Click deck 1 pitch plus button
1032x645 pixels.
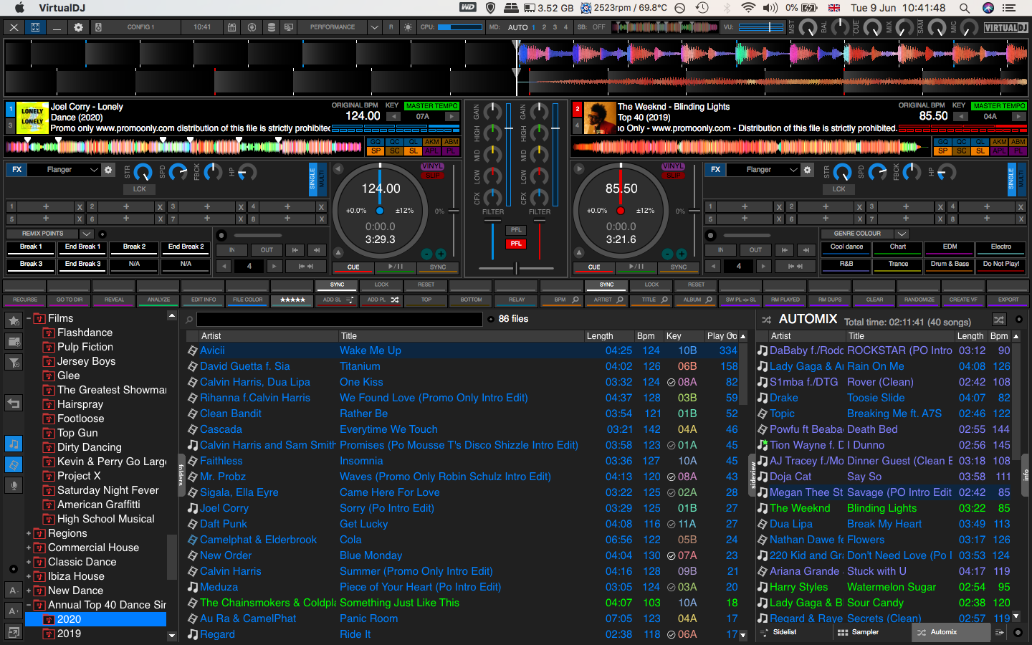click(440, 254)
